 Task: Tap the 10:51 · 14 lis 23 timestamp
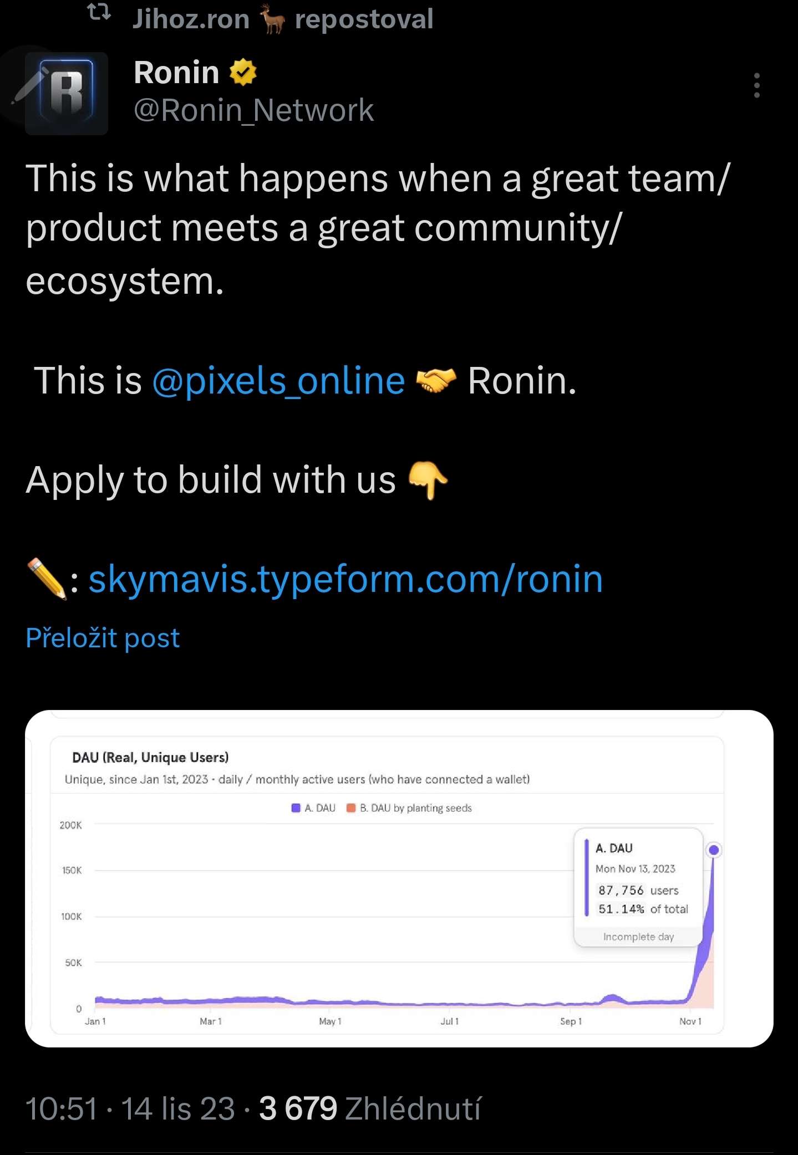130,1108
